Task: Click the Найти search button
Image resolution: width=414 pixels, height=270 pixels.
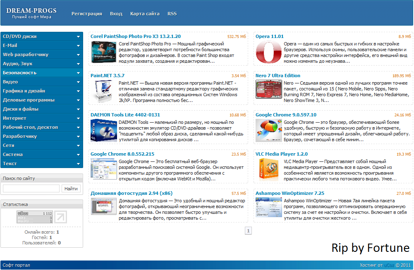Action: (71, 189)
